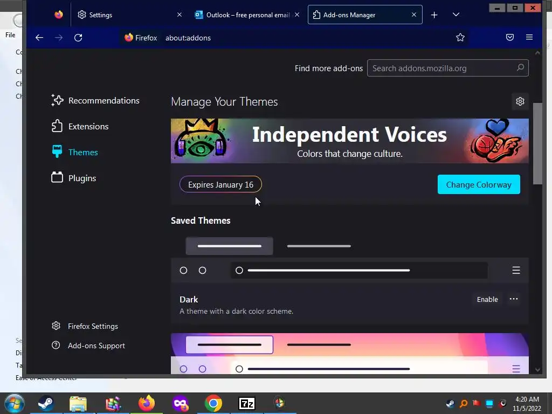Open the Firefox hamburger application menu

(529, 37)
